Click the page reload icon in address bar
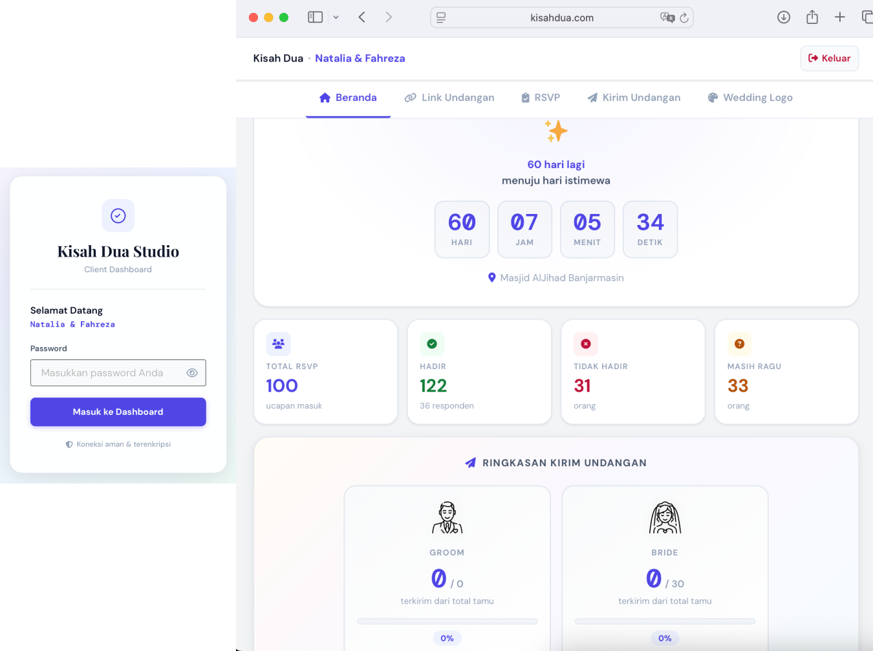 click(684, 18)
